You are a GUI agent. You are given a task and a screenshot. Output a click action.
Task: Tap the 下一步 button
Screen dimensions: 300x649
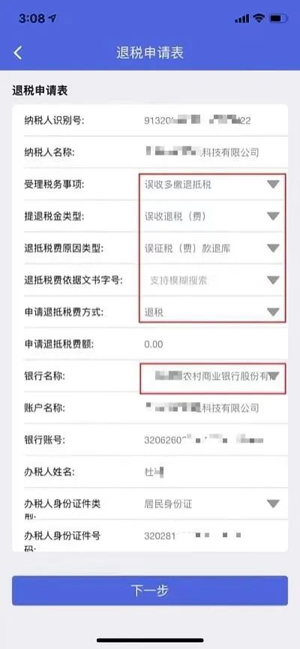[x=150, y=590]
